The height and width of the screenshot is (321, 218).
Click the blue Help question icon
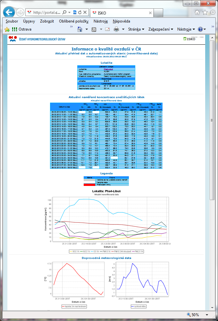(x=200, y=29)
